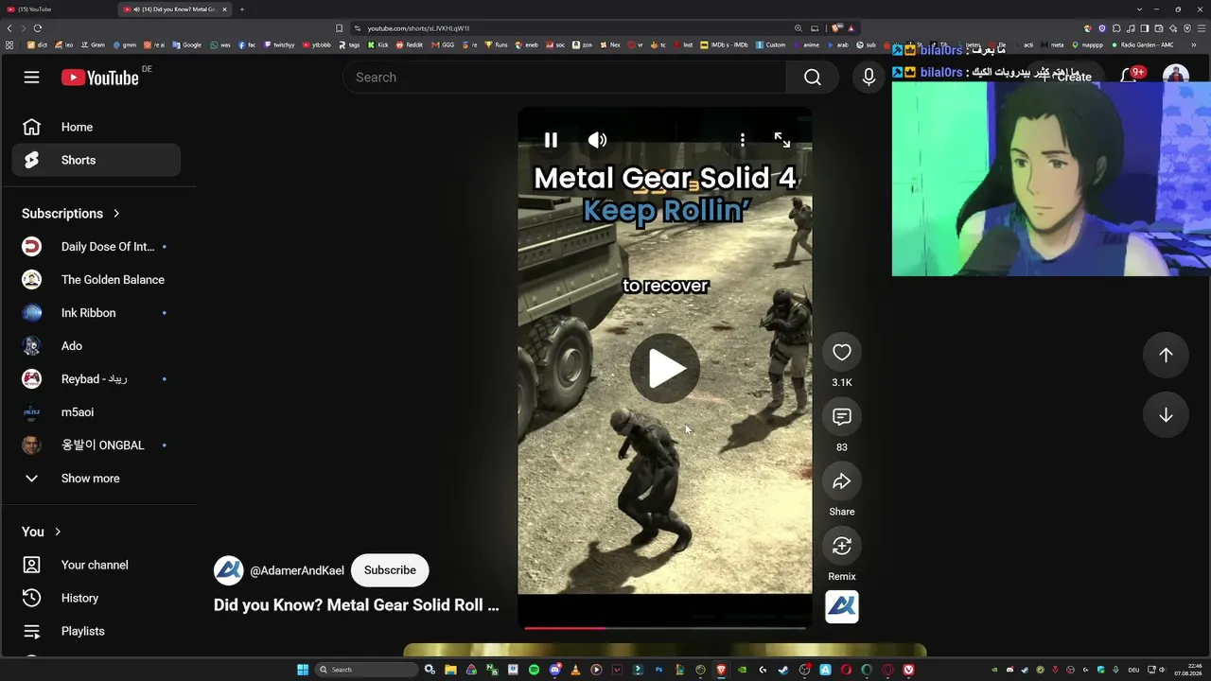This screenshot has height=681, width=1211.
Task: Open The Golden Balance channel
Action: 96,280
